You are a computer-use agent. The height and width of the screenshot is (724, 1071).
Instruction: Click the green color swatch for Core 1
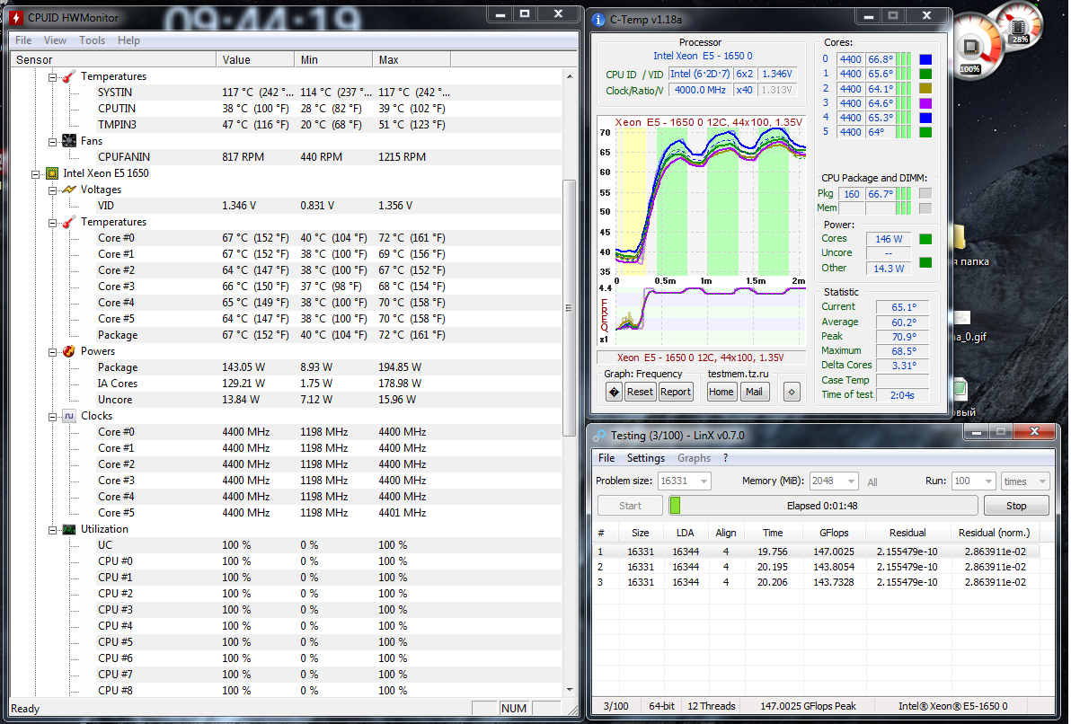(925, 74)
